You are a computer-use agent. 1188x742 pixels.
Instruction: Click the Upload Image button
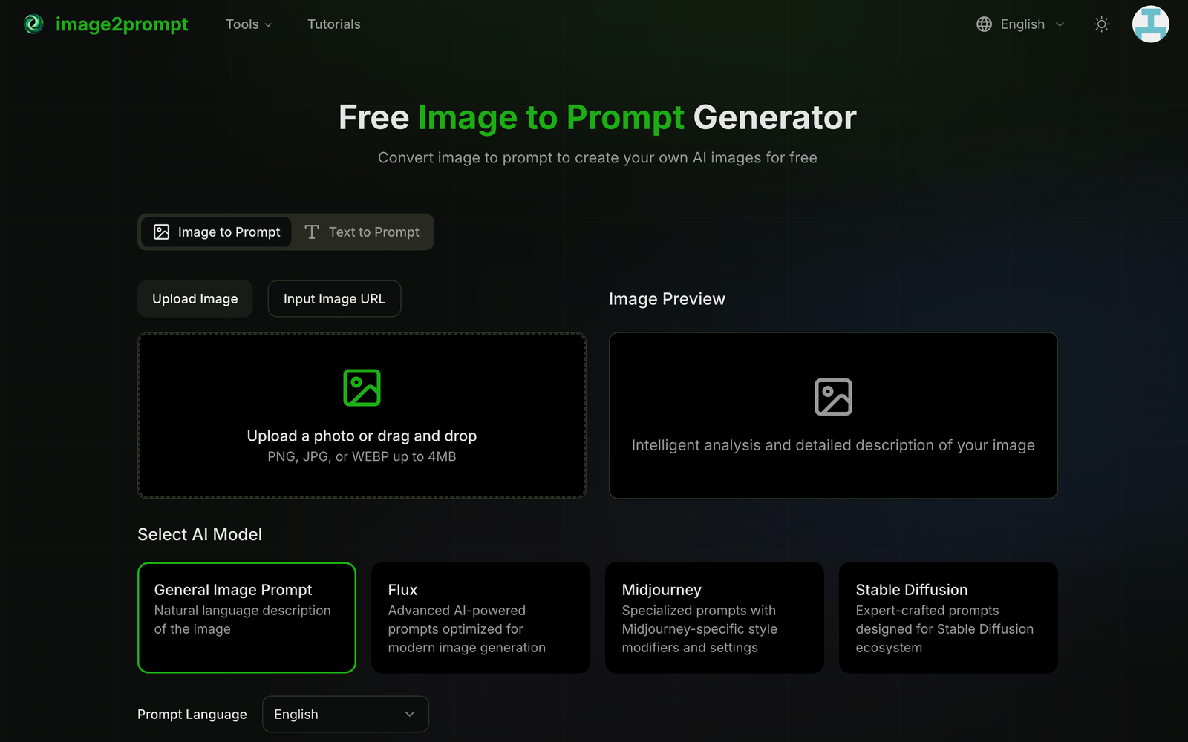click(x=195, y=298)
